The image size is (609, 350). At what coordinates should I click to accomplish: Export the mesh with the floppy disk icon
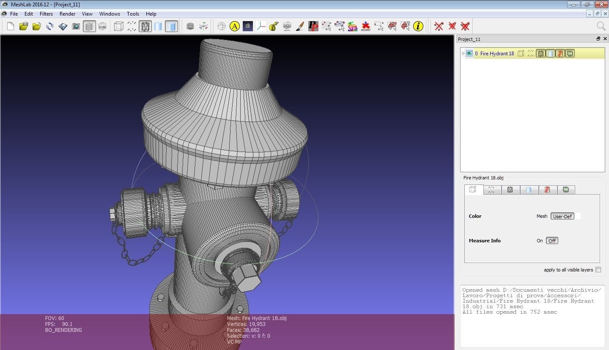tap(63, 26)
